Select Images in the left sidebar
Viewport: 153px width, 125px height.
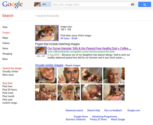coord(6,33)
